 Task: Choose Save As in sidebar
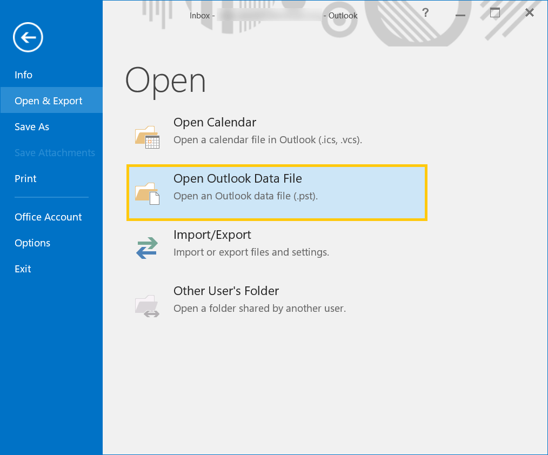(x=32, y=127)
